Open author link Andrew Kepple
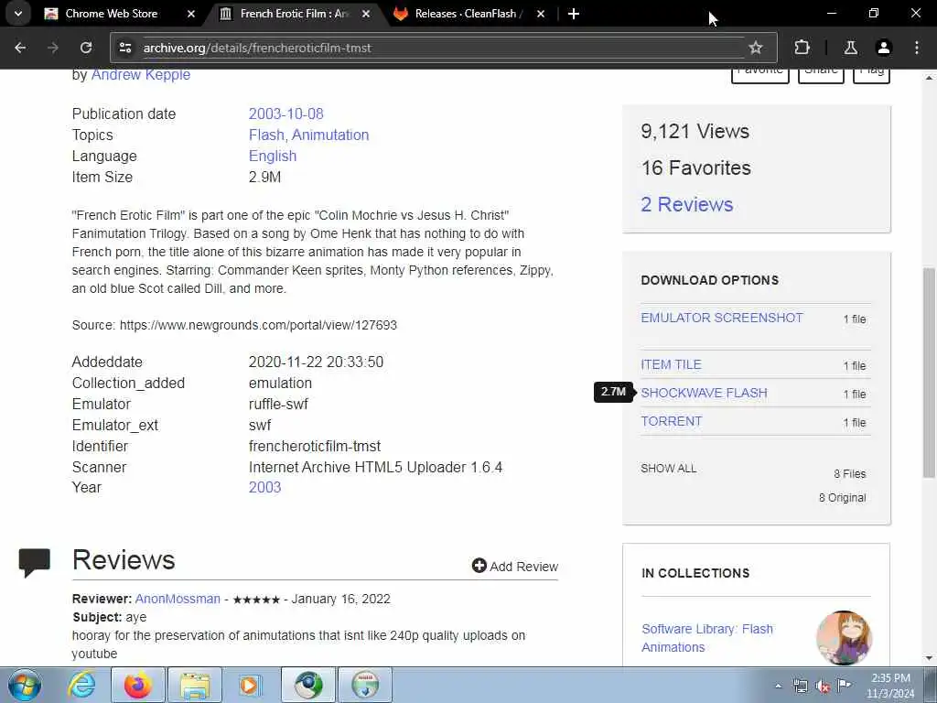The image size is (937, 703). 140,75
